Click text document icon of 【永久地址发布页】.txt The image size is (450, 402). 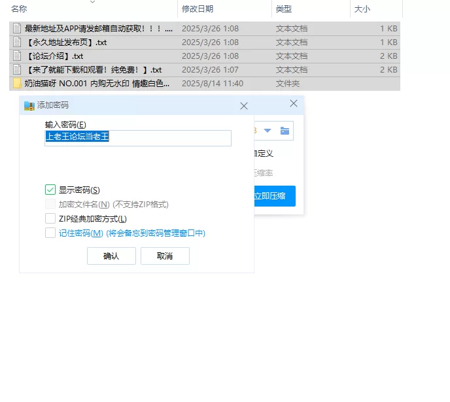click(x=17, y=42)
